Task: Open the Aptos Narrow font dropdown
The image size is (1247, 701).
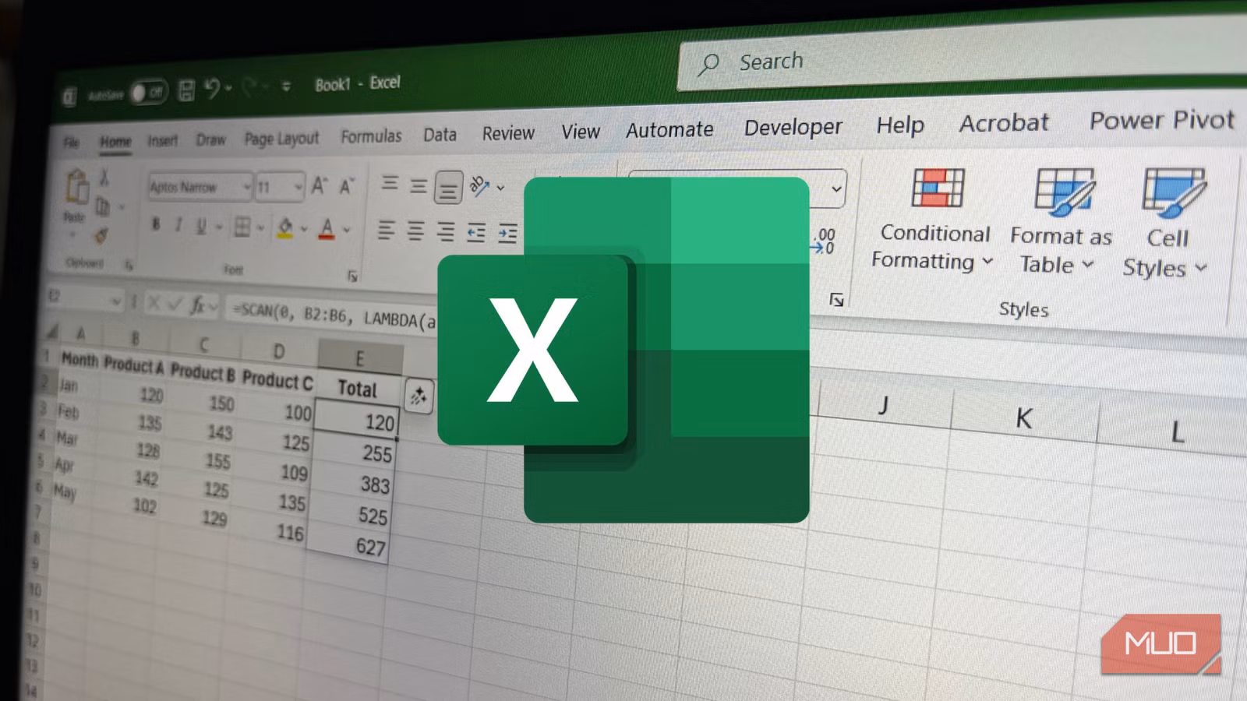Action: tap(246, 187)
